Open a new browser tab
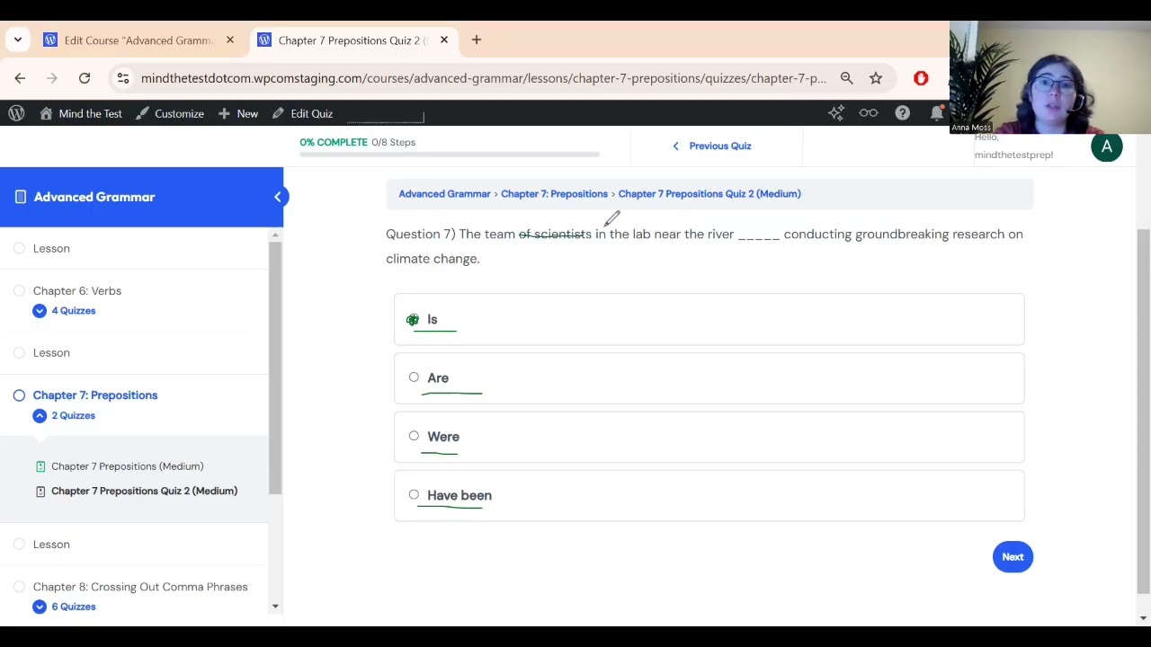The image size is (1151, 647). point(477,40)
